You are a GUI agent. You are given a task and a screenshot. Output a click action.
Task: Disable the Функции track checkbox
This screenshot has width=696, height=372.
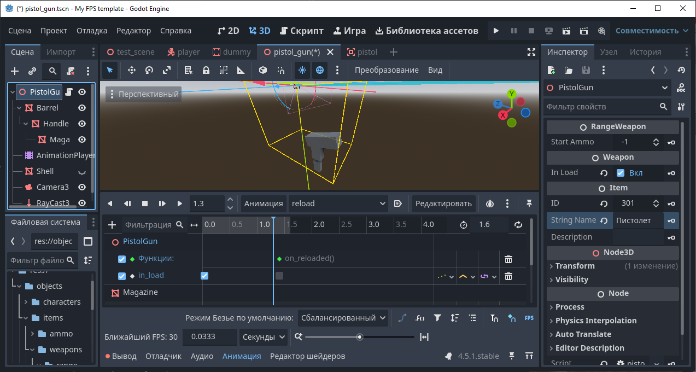point(122,259)
